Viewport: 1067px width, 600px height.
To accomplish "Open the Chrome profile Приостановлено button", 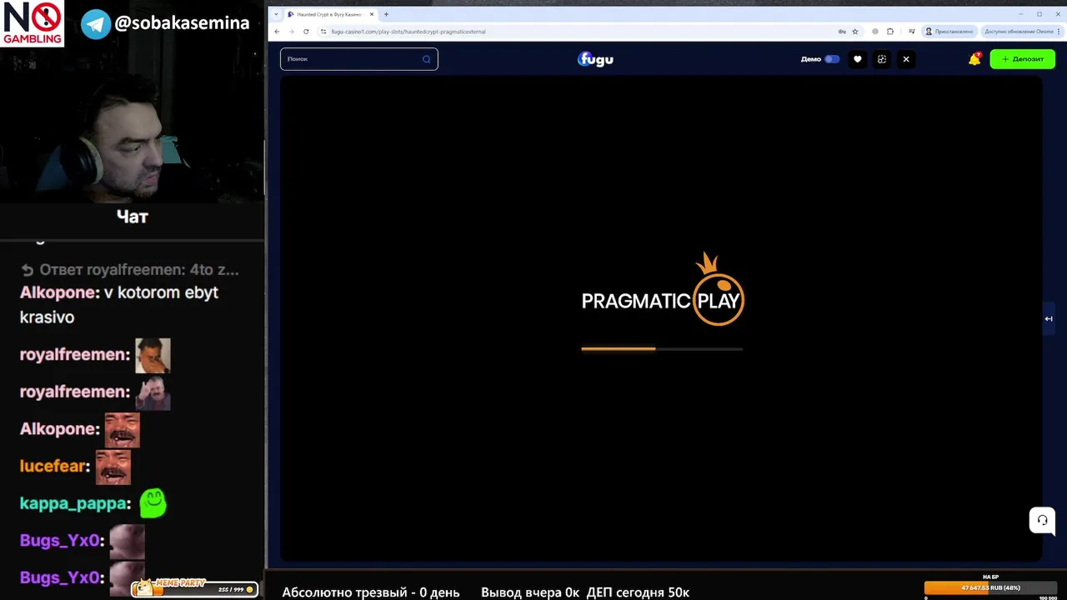I will click(949, 32).
